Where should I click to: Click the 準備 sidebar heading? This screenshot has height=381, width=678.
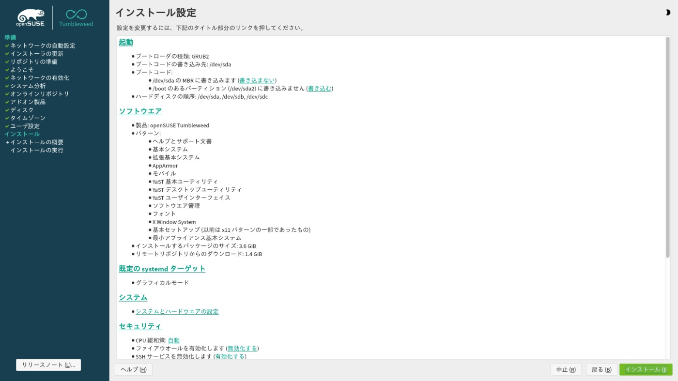(x=10, y=37)
